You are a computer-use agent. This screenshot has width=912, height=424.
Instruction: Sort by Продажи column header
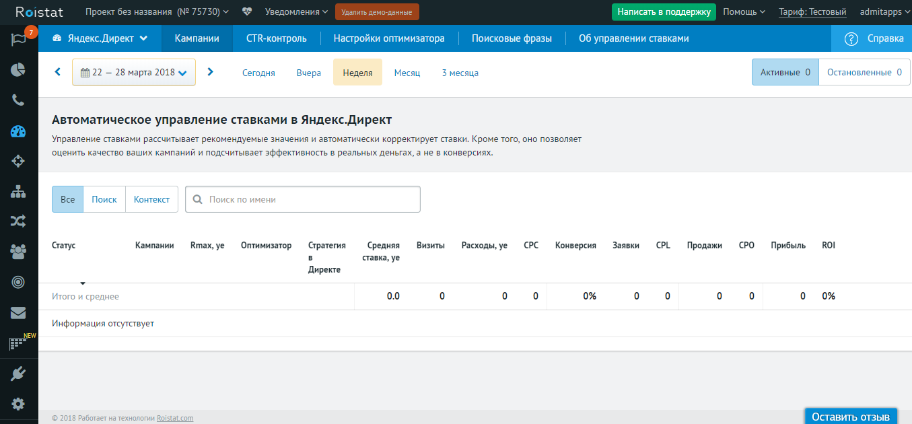click(x=705, y=245)
